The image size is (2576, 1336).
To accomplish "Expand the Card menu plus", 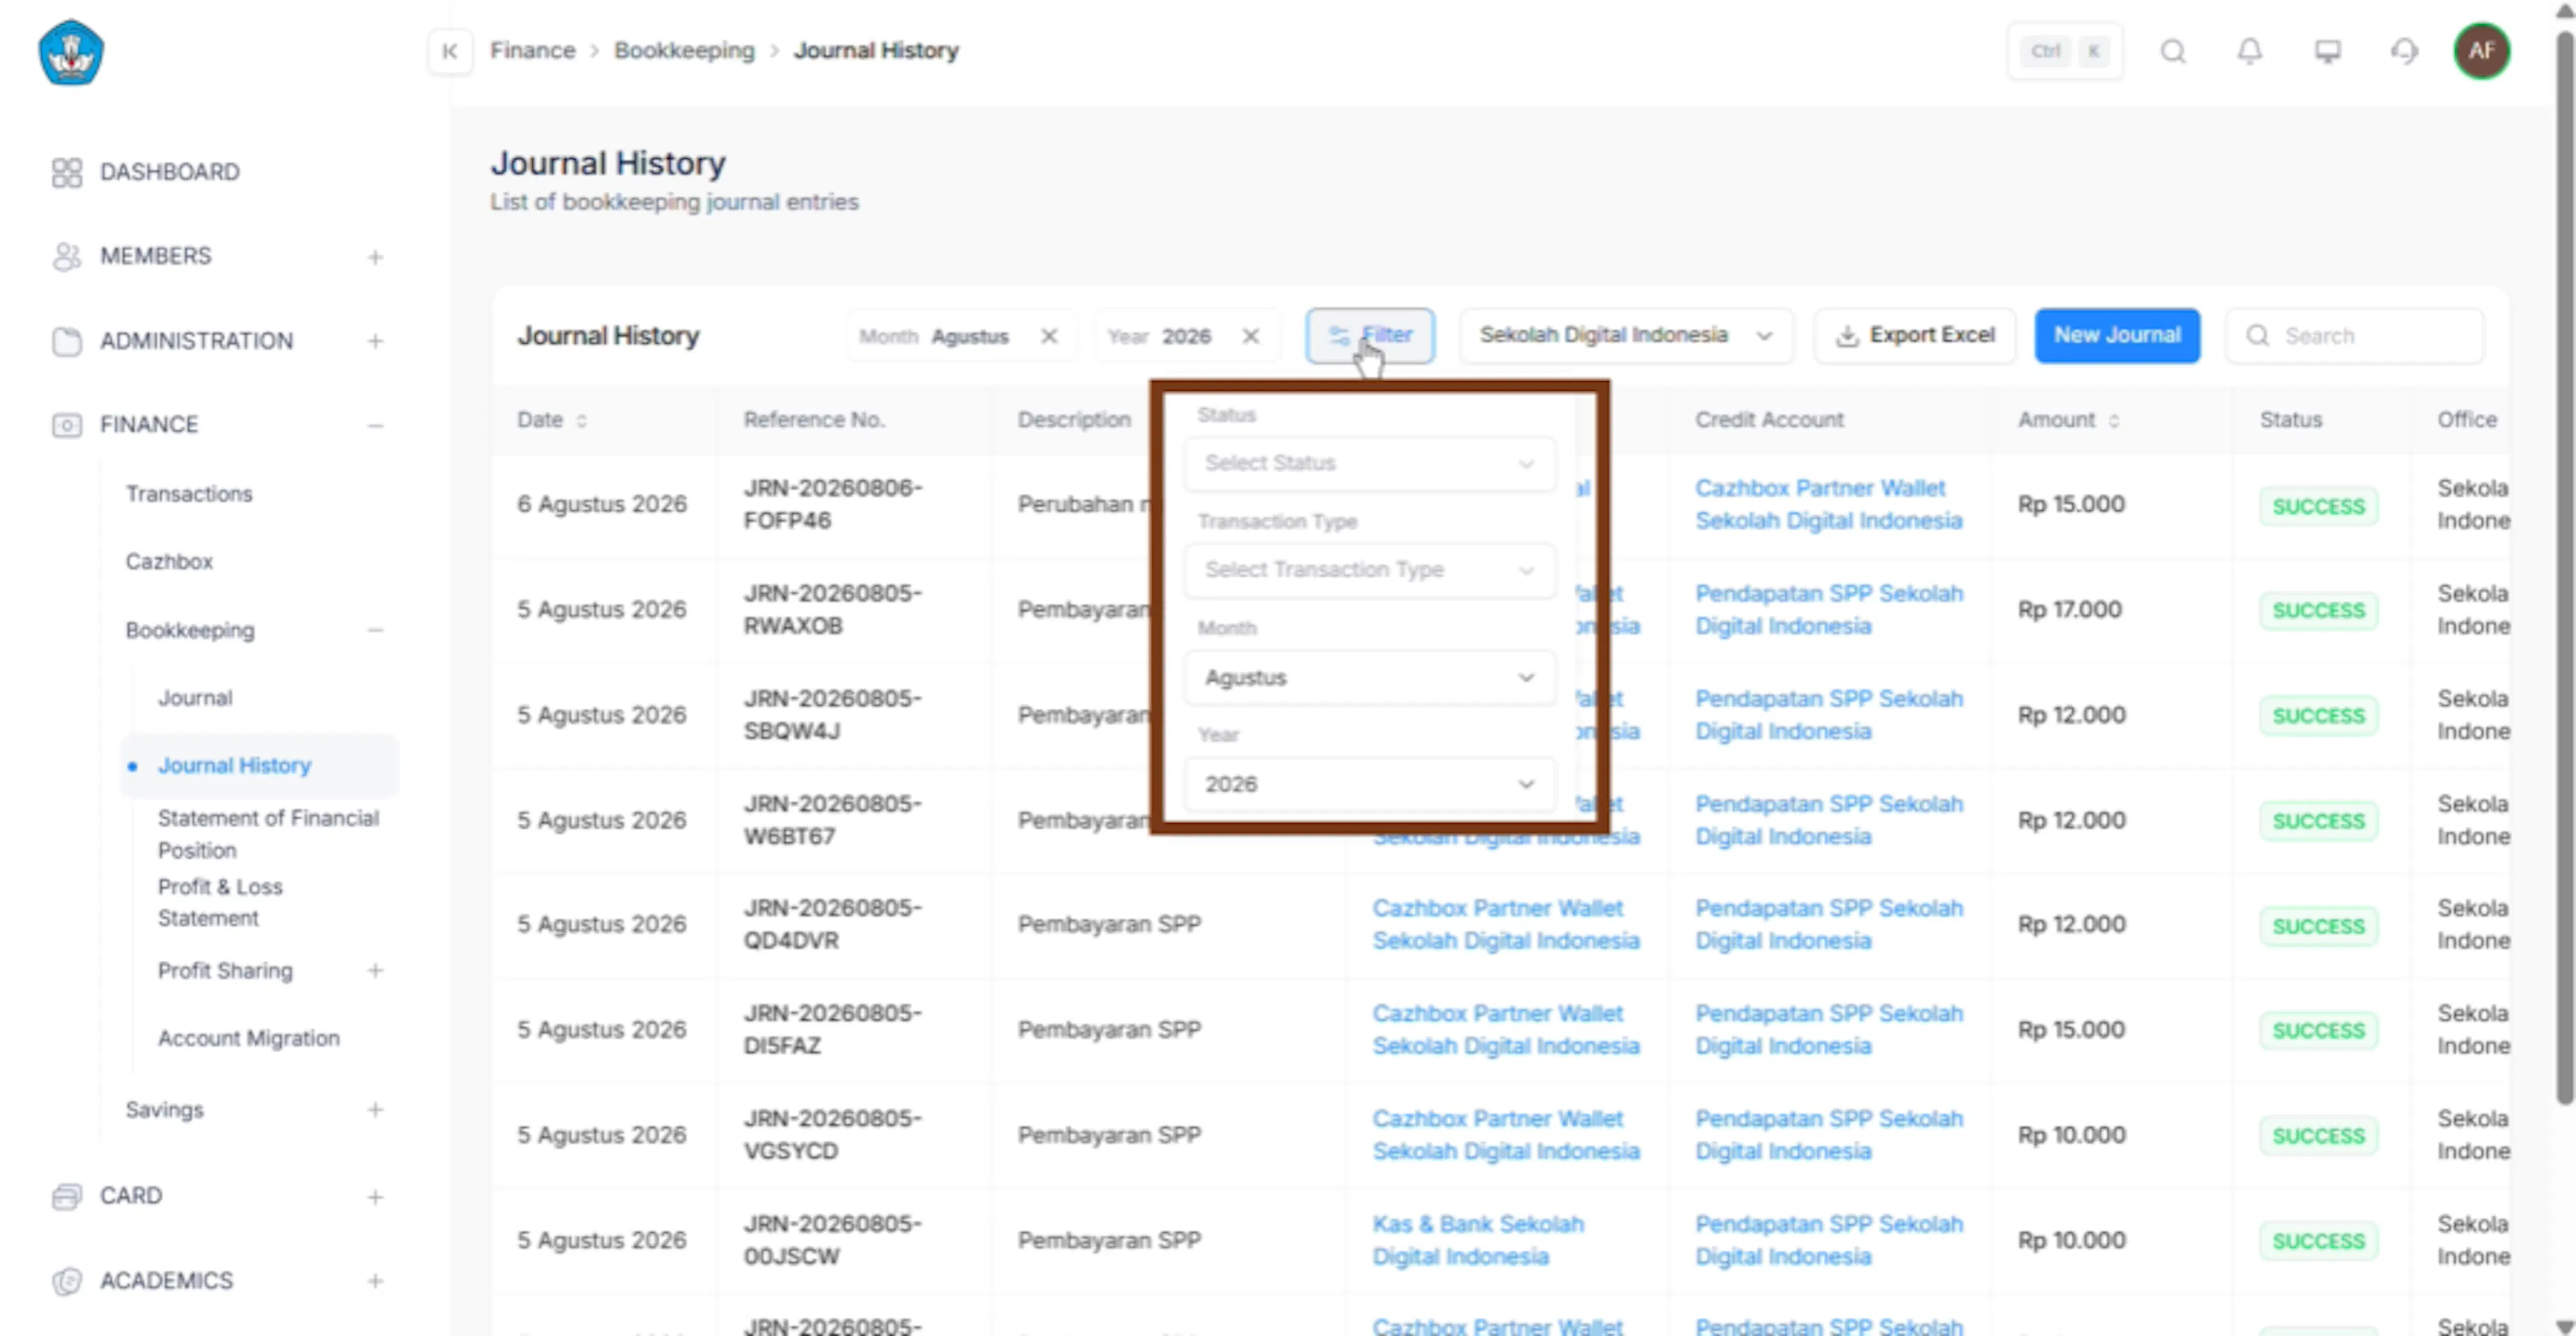I will coord(375,1197).
